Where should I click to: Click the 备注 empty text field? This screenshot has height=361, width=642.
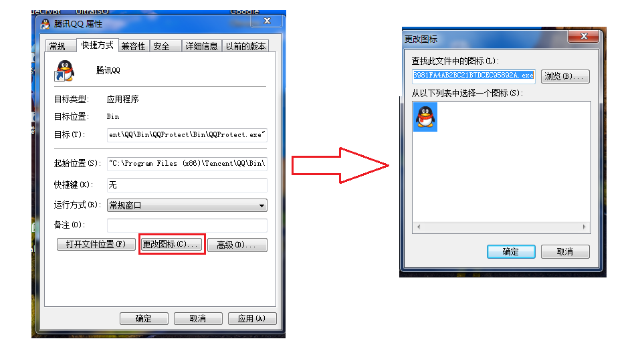[187, 225]
